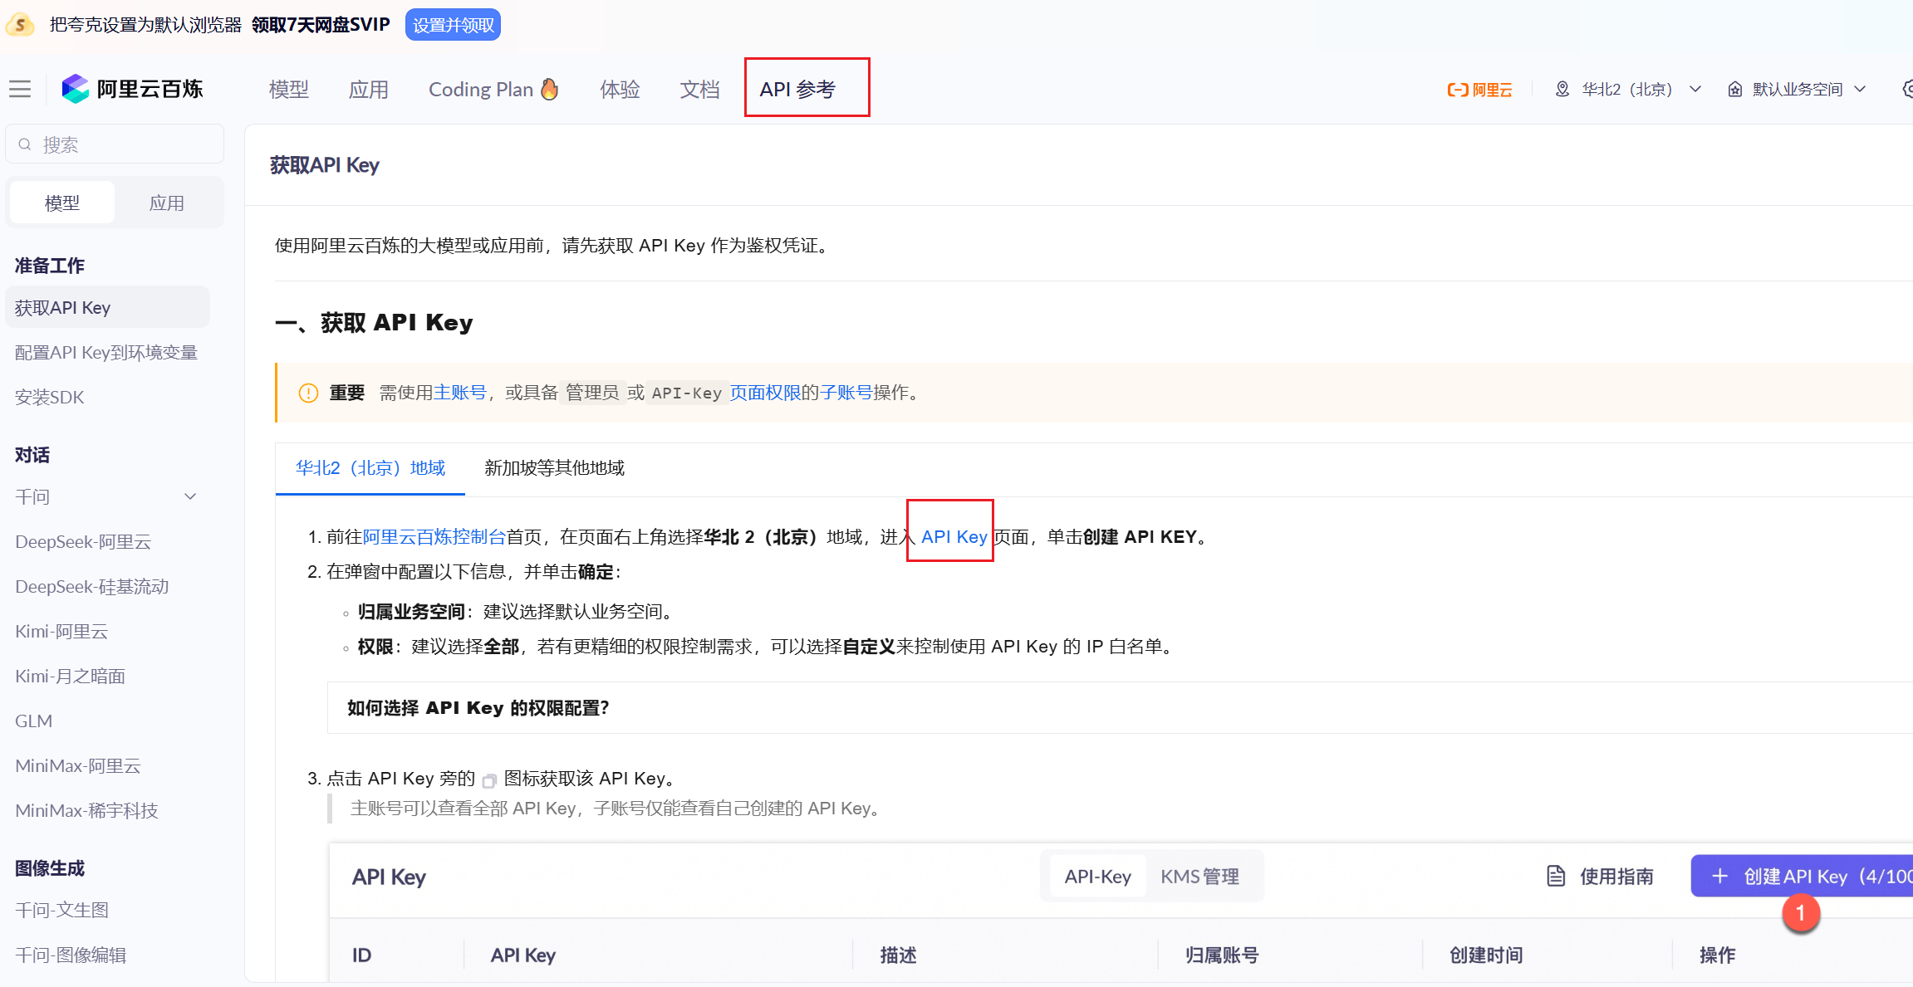Switch sidebar toggle to 应用

(167, 203)
